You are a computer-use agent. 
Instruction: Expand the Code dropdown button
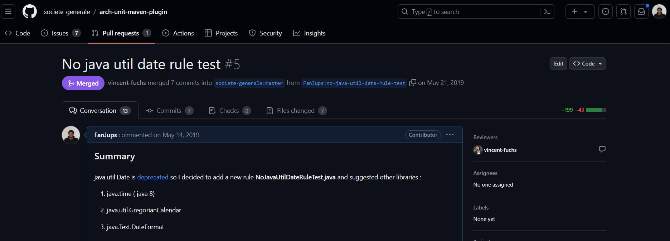pos(587,64)
